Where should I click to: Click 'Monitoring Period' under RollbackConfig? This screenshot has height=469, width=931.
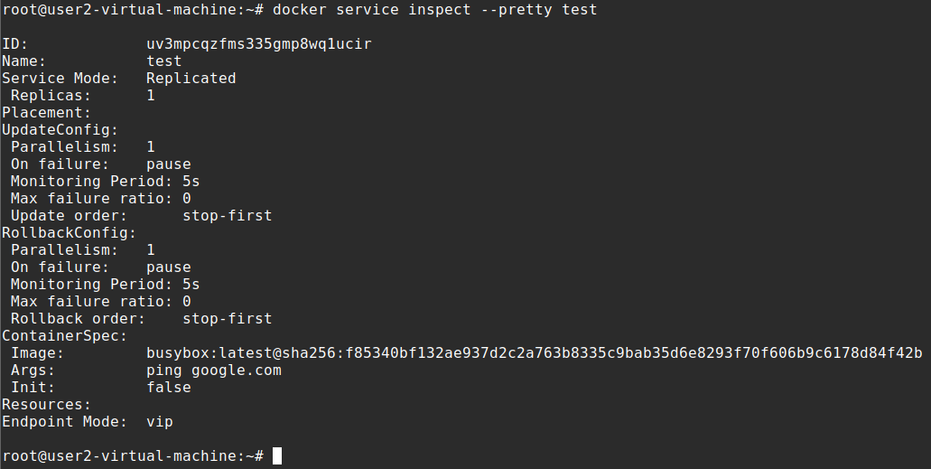[x=87, y=284]
